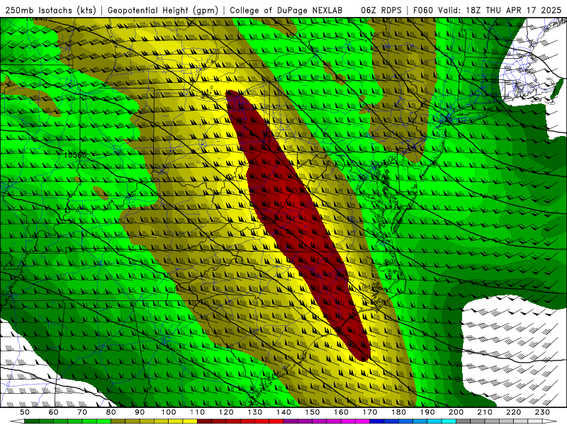Click the '140' value on the legend scale
Screen dimensions: 567x425
[284, 412]
